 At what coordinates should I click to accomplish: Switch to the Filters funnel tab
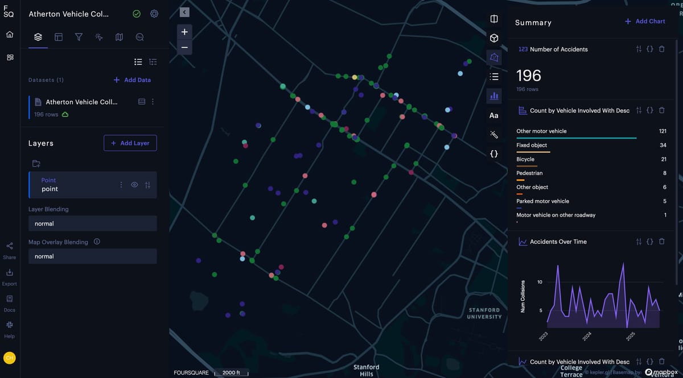click(79, 37)
